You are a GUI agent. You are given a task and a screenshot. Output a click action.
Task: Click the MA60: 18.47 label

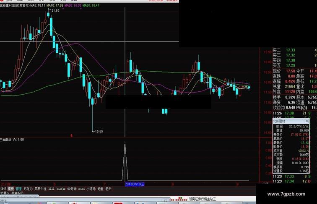coord(91,5)
